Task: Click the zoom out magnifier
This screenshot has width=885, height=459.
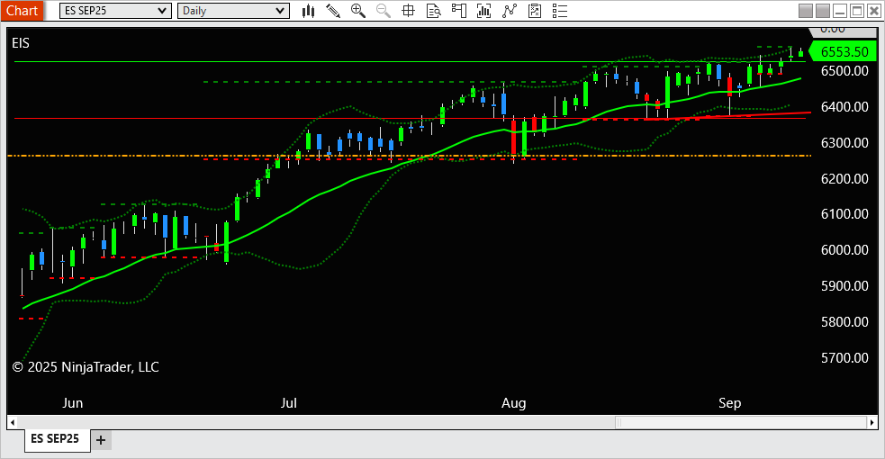Action: [x=384, y=11]
